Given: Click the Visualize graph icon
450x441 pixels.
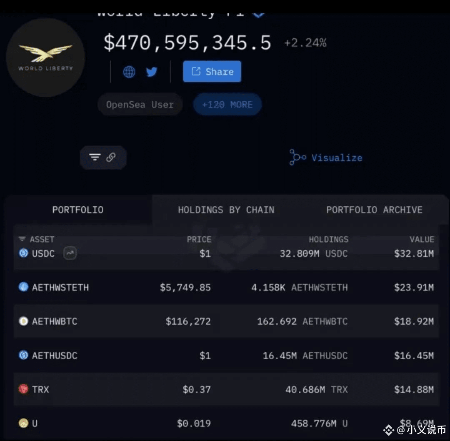Looking at the screenshot, I should pyautogui.click(x=297, y=157).
